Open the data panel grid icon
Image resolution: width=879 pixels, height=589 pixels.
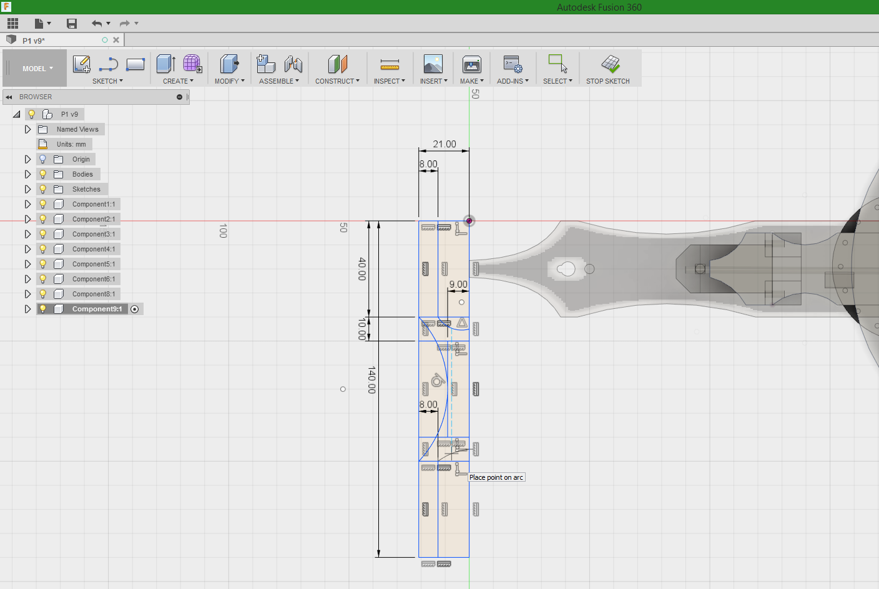pyautogui.click(x=12, y=24)
